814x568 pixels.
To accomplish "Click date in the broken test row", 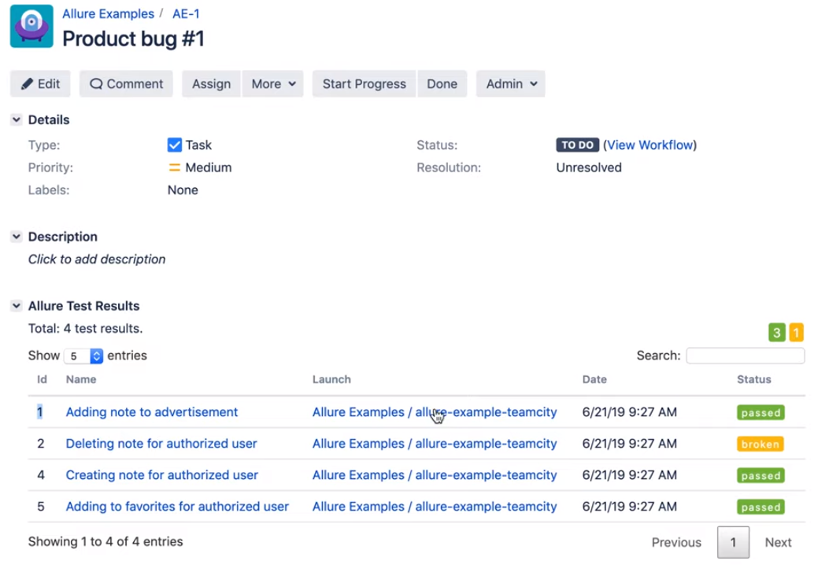I will (629, 444).
